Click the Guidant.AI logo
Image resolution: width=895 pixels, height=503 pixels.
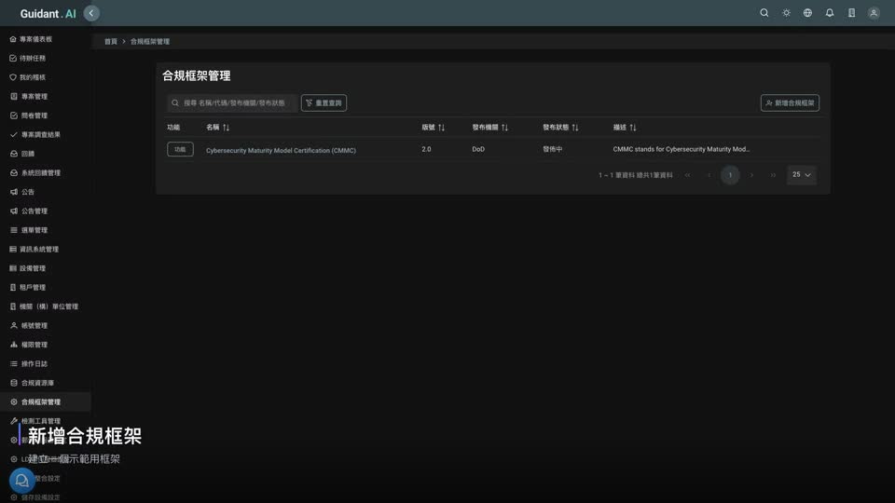(48, 14)
